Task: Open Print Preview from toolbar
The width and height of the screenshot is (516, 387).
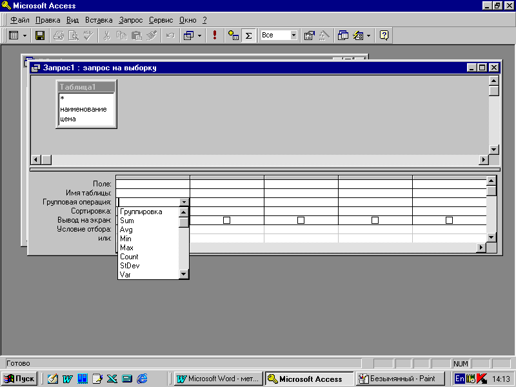Action: 73,35
